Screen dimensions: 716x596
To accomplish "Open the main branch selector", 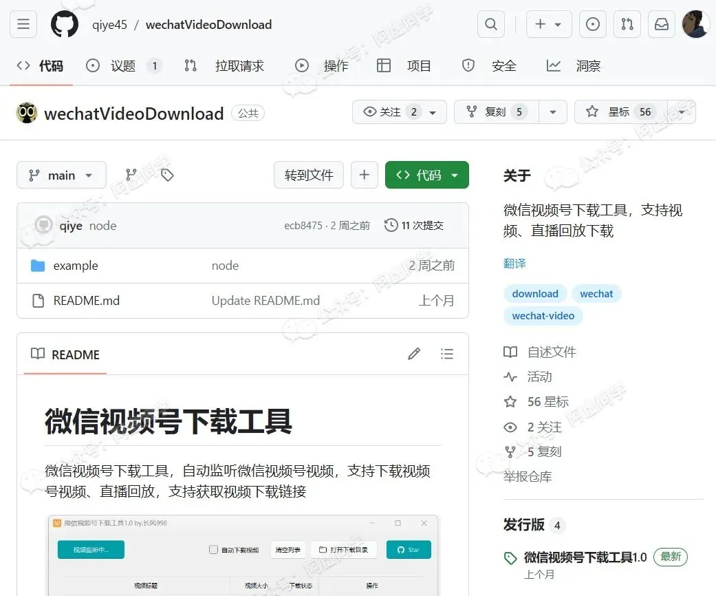I will (61, 175).
